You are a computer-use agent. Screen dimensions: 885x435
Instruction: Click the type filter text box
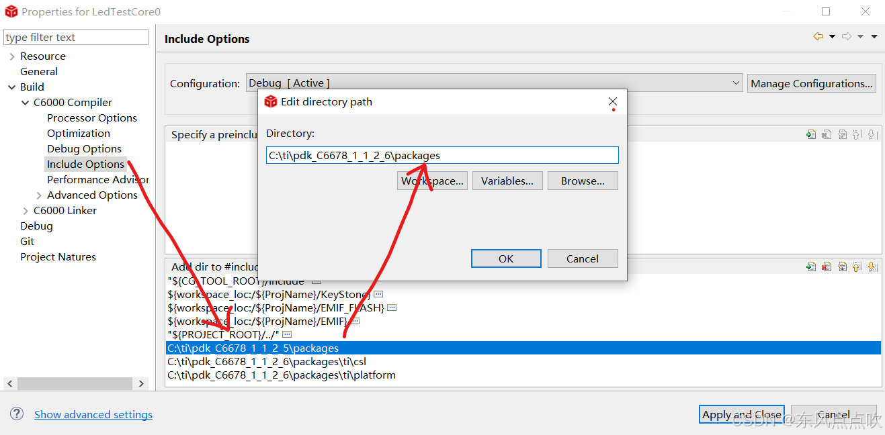point(76,37)
